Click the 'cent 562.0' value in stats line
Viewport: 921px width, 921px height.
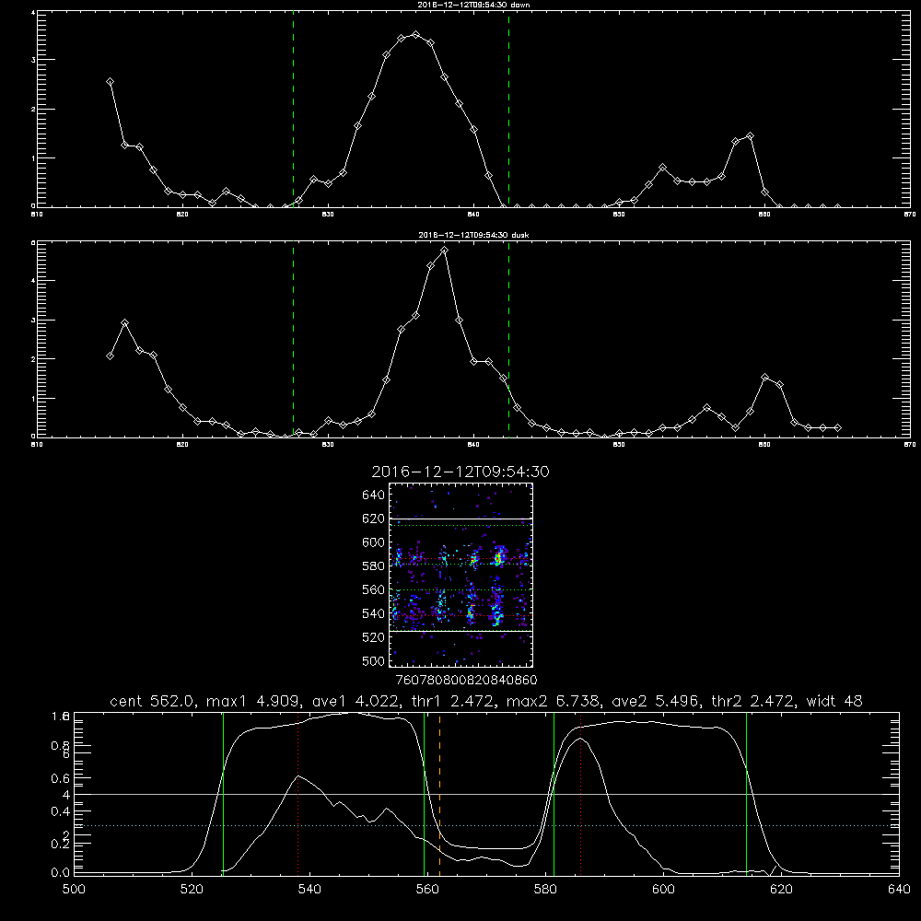coord(153,701)
